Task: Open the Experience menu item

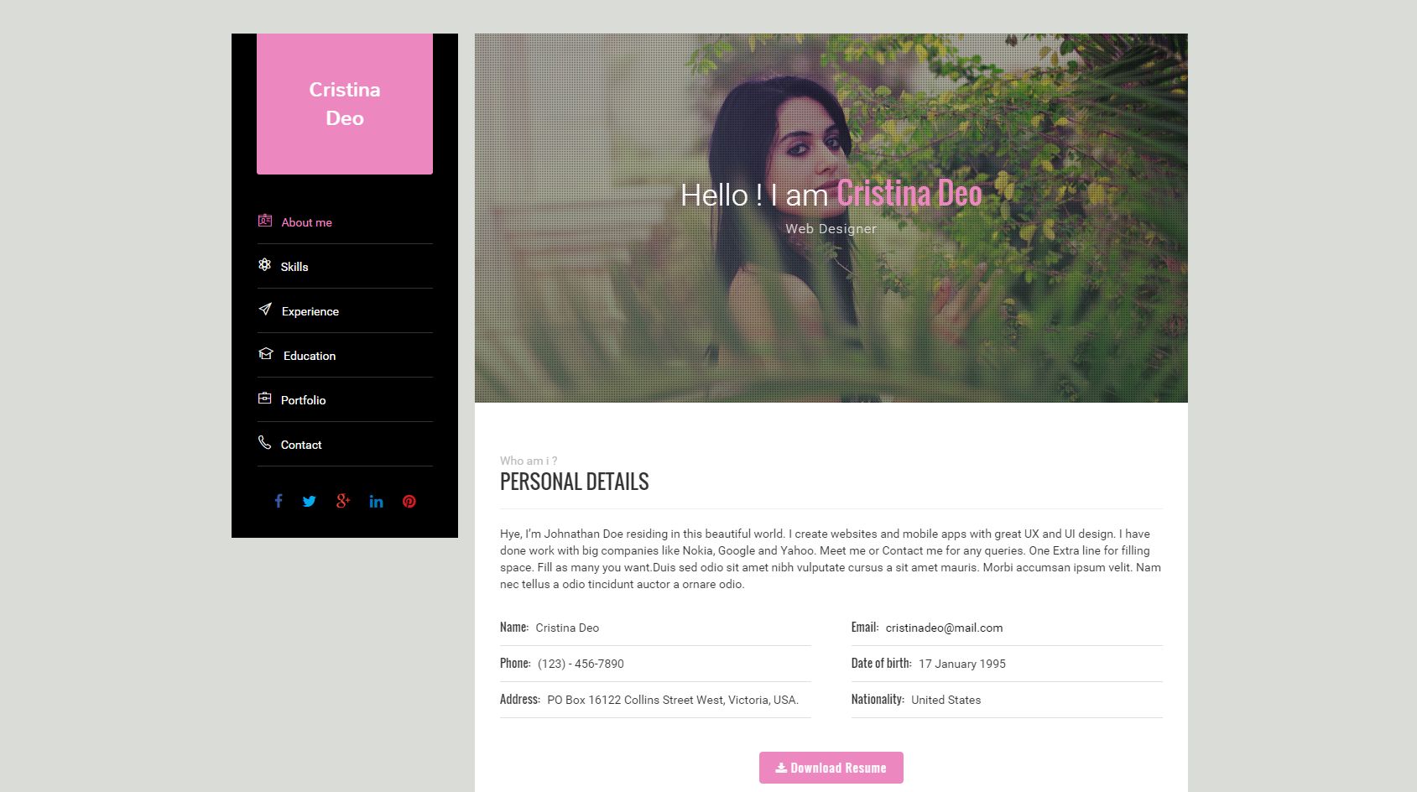Action: 345,311
